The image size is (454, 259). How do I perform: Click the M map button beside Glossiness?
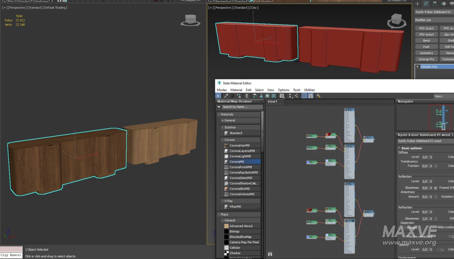[436, 188]
